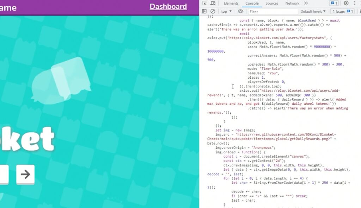Image resolution: width=361 pixels, height=208 pixels.
Task: Click the 'playersDefeated: 0' code line
Action: [x=267, y=82]
